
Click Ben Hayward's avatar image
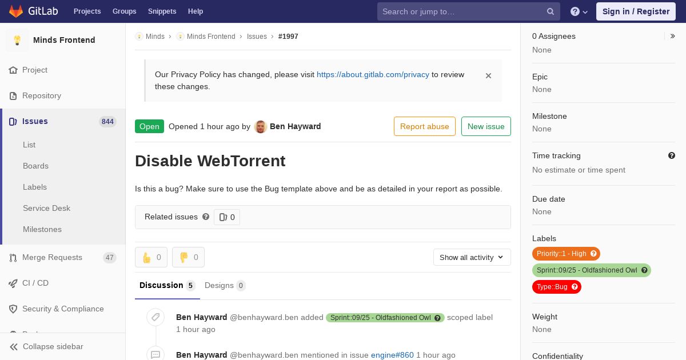pyautogui.click(x=261, y=127)
